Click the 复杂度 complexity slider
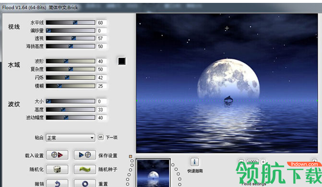This screenshot has height=187, width=322. (x=71, y=70)
